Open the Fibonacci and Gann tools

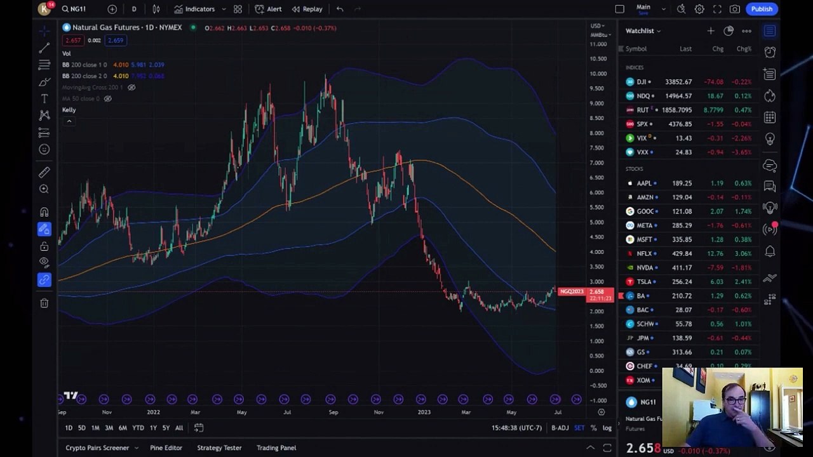pos(44,65)
